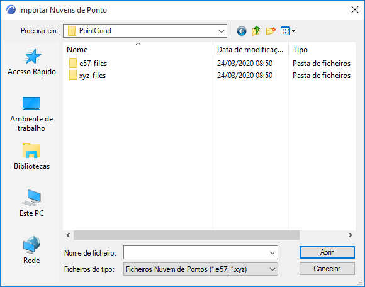The width and height of the screenshot is (365, 287).
Task: Click the horizontal scrollbar left arrow
Action: coord(68,235)
